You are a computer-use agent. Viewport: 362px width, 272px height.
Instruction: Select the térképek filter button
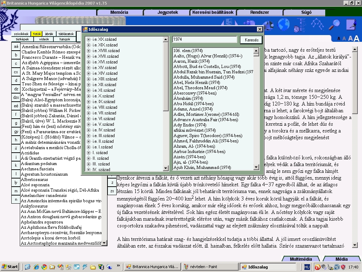pyautogui.click(x=22, y=39)
